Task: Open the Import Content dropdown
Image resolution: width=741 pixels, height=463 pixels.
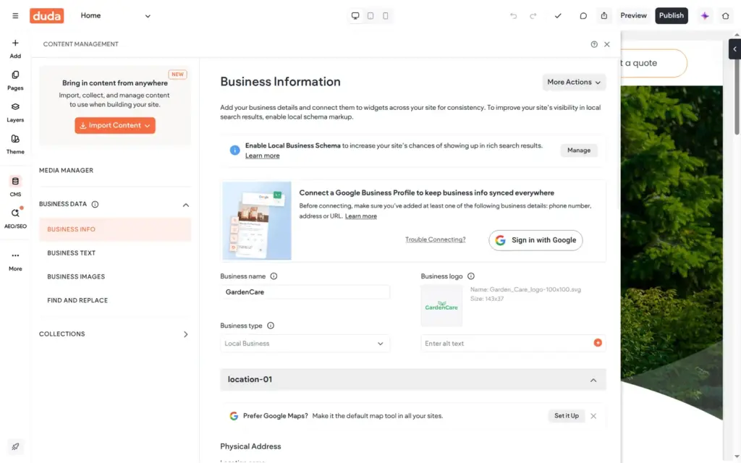Action: click(115, 125)
